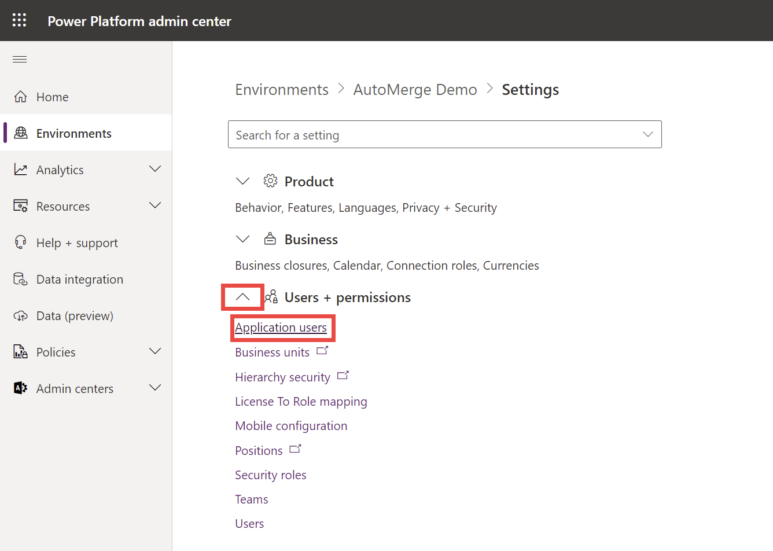Open Help + support in the sidebar

tap(77, 243)
